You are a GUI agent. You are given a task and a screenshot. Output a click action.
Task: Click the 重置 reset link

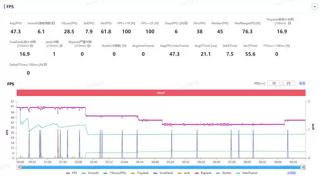(x=302, y=83)
